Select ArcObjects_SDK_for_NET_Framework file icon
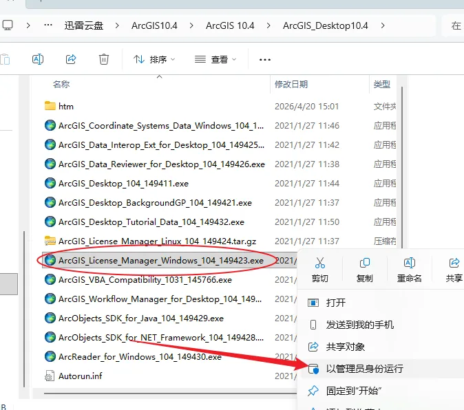The image size is (464, 410). [50, 337]
